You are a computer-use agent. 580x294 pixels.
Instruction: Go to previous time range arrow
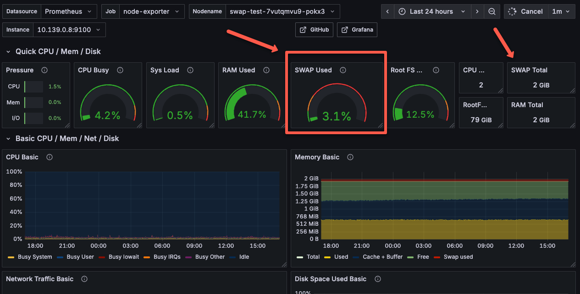pyautogui.click(x=388, y=11)
